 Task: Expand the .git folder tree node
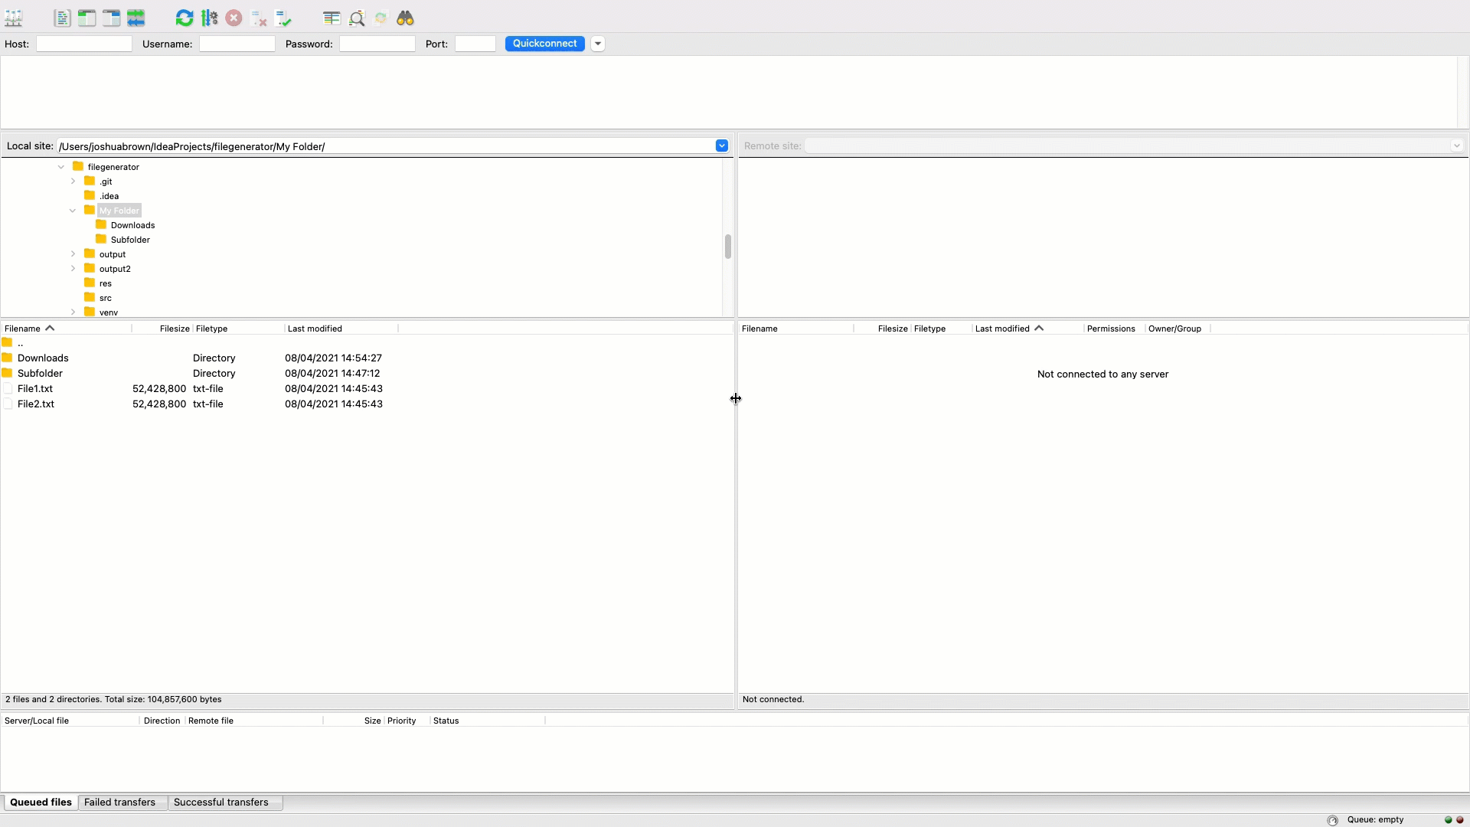click(73, 181)
